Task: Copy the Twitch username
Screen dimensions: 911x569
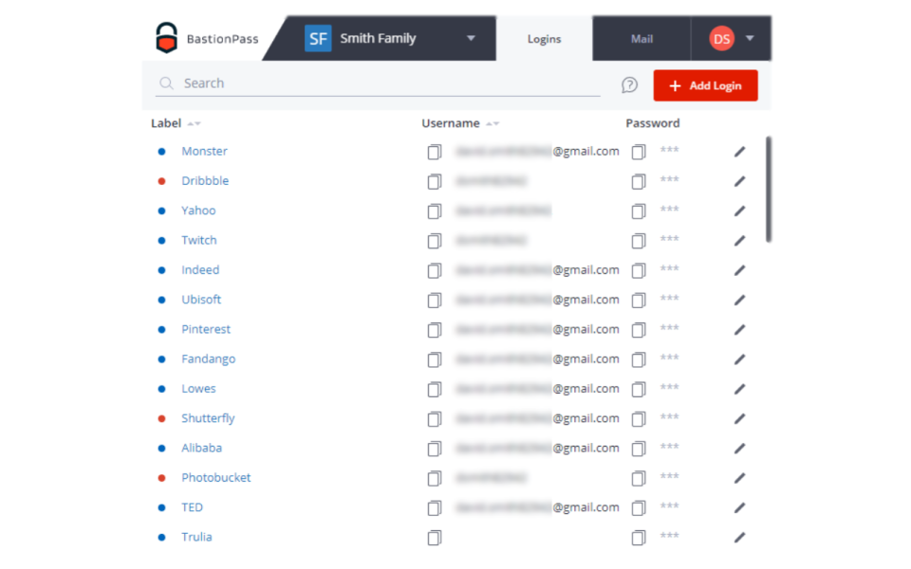Action: click(434, 241)
